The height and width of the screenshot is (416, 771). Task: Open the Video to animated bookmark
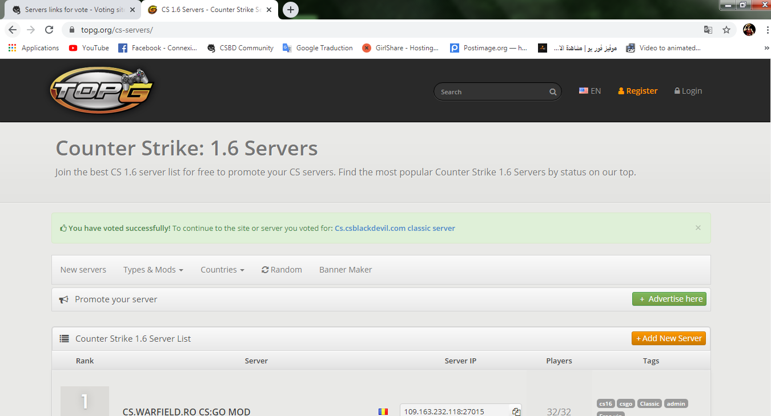point(663,48)
